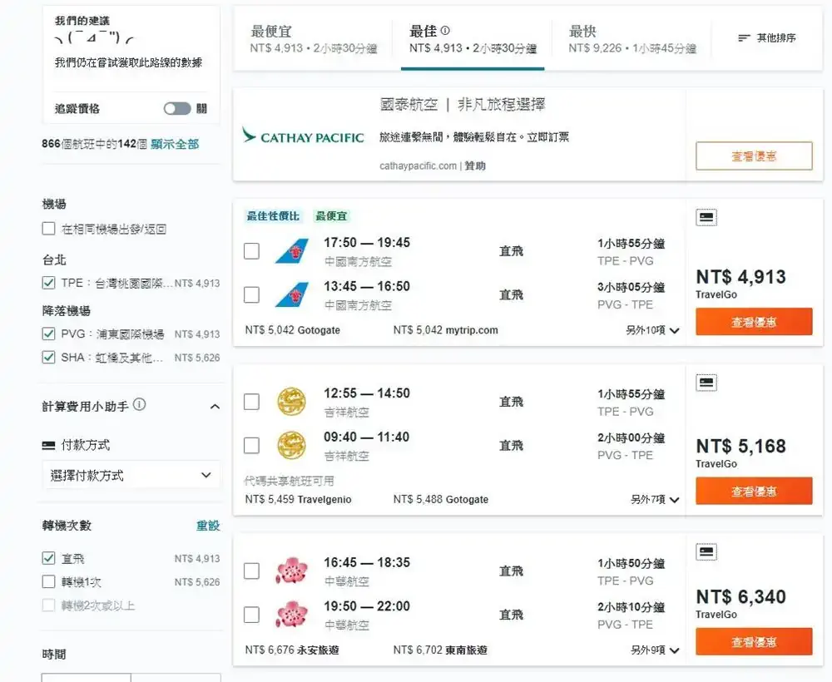The width and height of the screenshot is (832, 682).
Task: Select the 12:55 — 14:50 flight checkbox
Action: (x=251, y=402)
